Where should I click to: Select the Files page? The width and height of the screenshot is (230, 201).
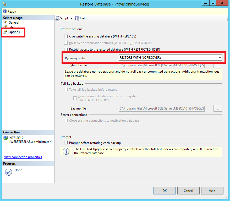(12, 27)
